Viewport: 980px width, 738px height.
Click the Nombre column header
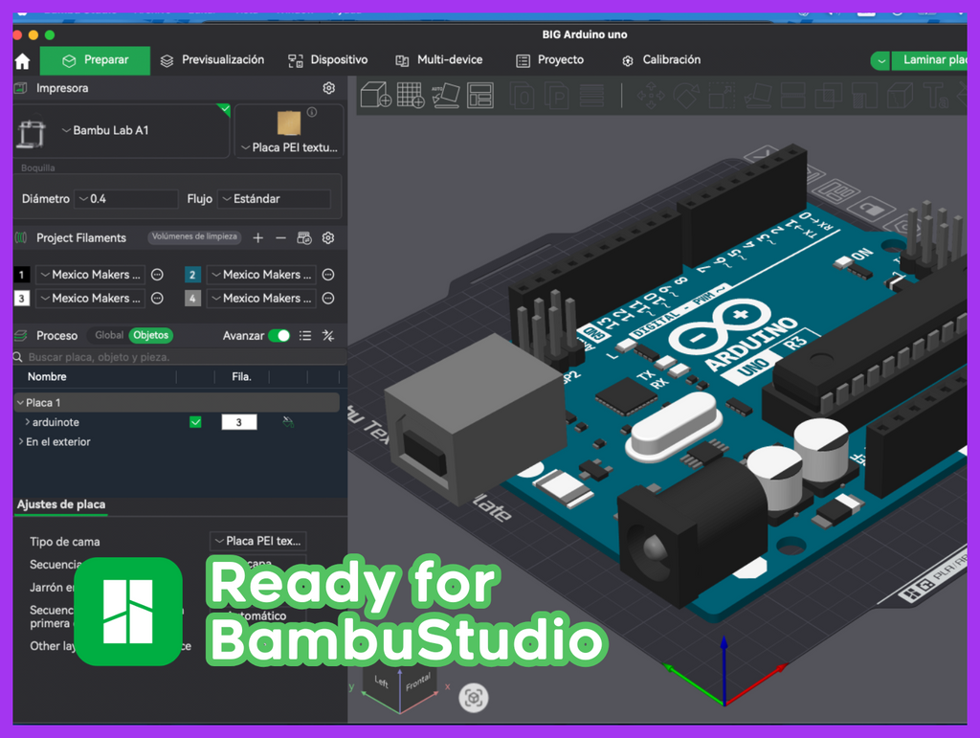click(x=47, y=377)
